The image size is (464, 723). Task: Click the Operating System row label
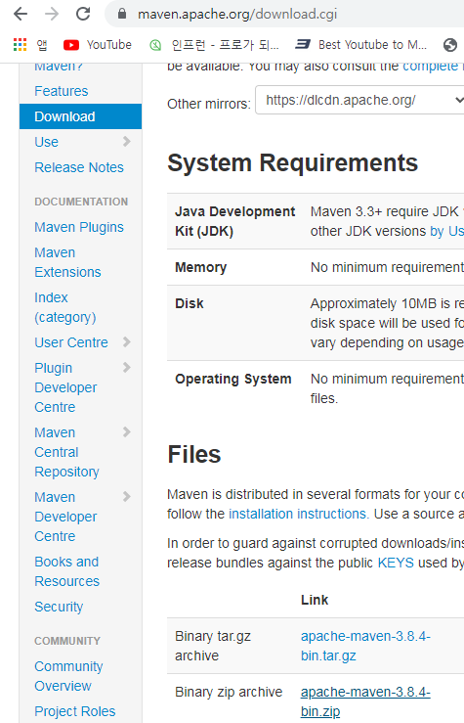232,379
